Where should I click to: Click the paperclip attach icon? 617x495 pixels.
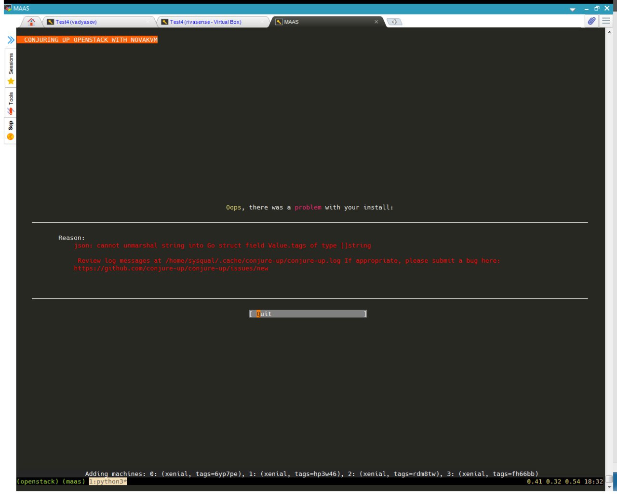[x=591, y=21]
